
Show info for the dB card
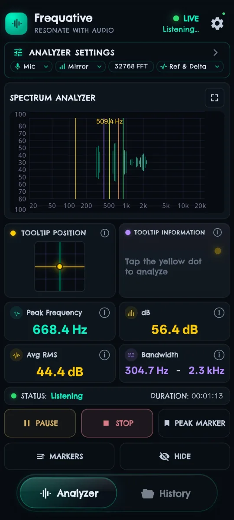click(219, 312)
